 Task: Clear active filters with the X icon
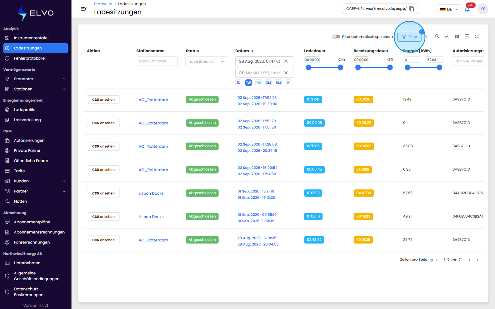coord(426,36)
